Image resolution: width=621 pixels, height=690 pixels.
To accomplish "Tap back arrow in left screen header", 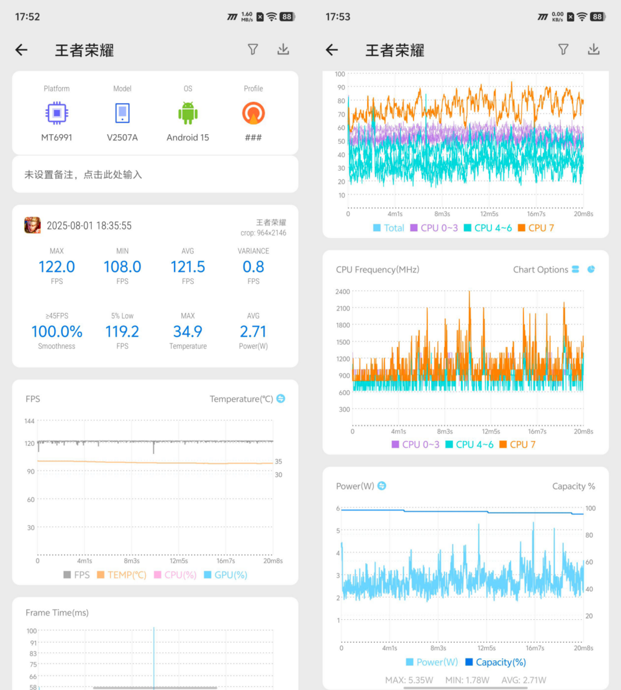I will coord(22,50).
